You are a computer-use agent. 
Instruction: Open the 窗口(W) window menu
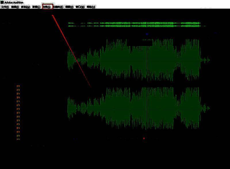80,7
